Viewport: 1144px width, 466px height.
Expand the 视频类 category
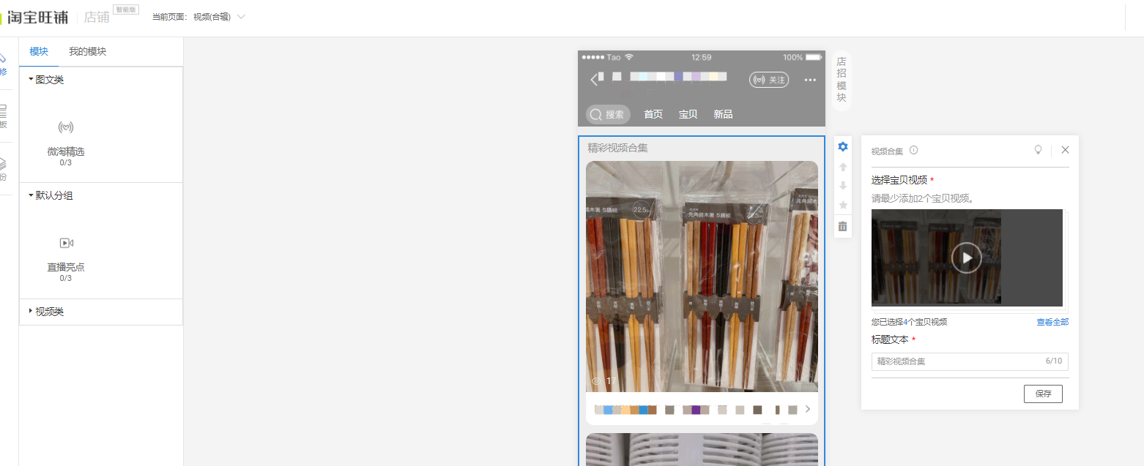46,312
